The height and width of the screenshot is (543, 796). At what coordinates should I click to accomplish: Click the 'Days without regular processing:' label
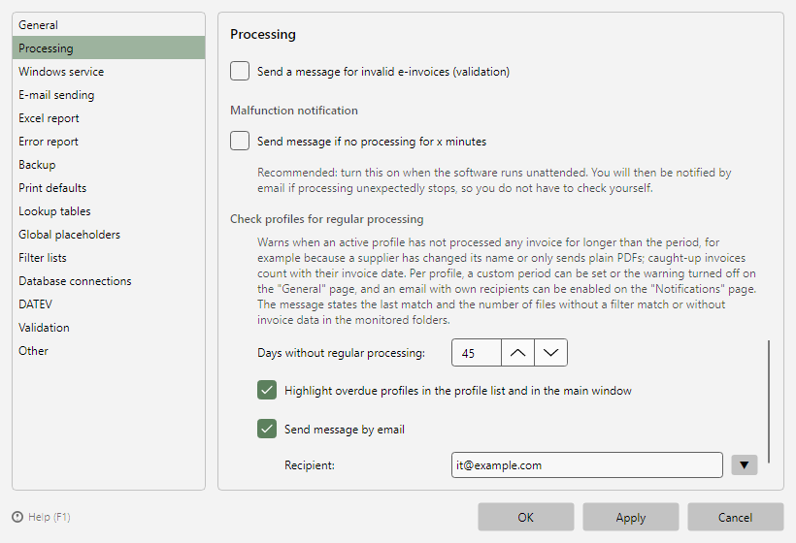(x=341, y=353)
